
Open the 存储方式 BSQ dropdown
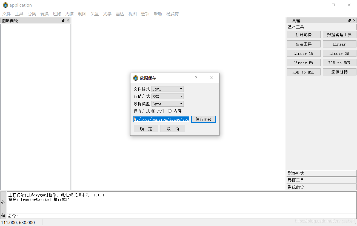(x=168, y=96)
